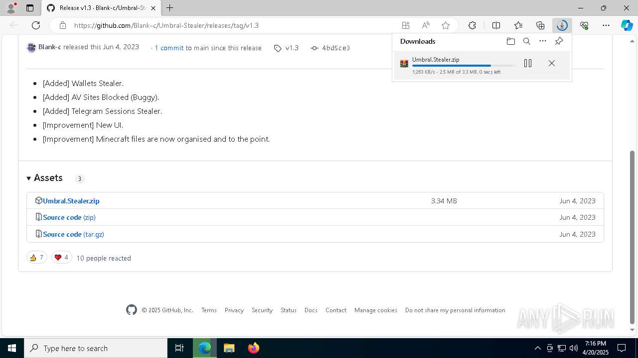638x358 pixels.
Task: Toggle split screen icon
Action: pos(496,25)
